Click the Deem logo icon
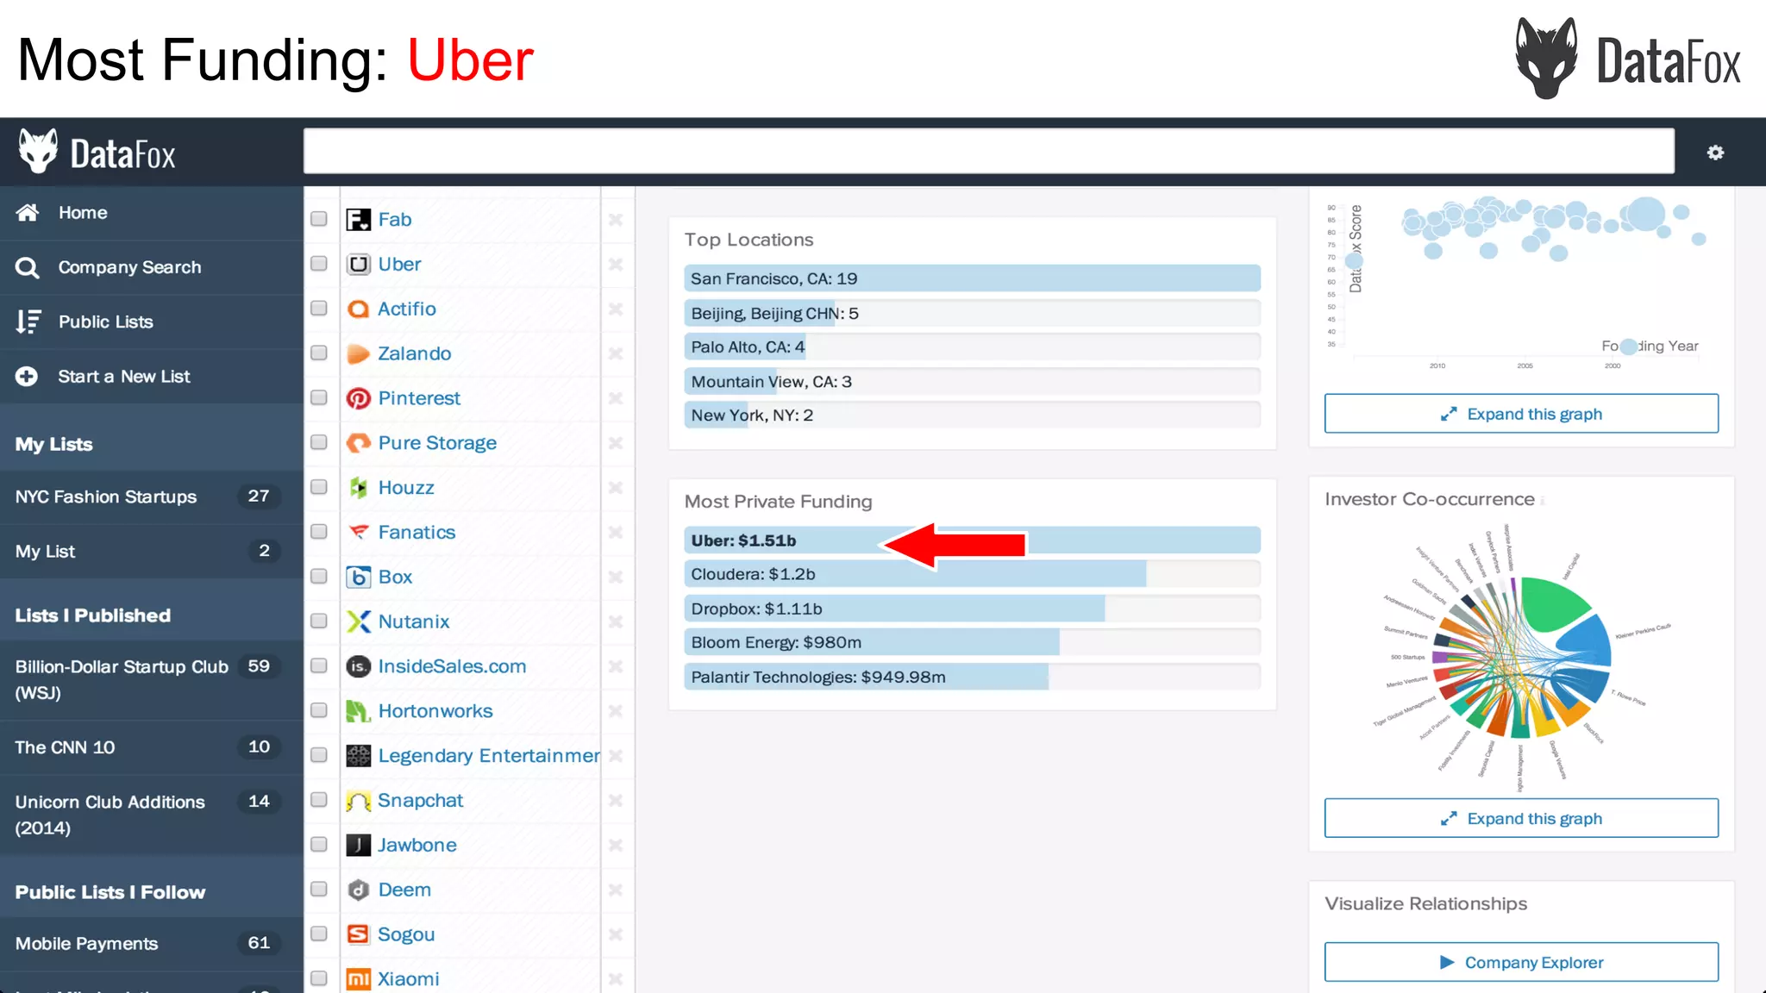Viewport: 1766px width, 993px height. coord(358,890)
